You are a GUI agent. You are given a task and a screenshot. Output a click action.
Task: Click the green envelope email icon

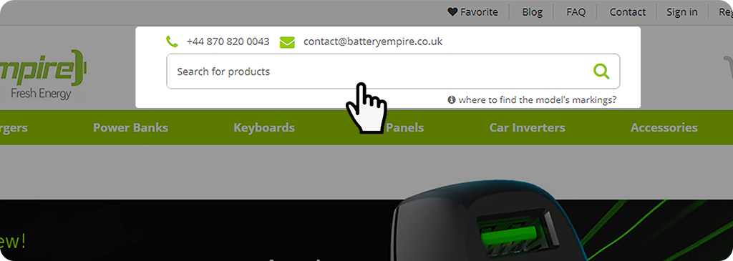click(287, 42)
